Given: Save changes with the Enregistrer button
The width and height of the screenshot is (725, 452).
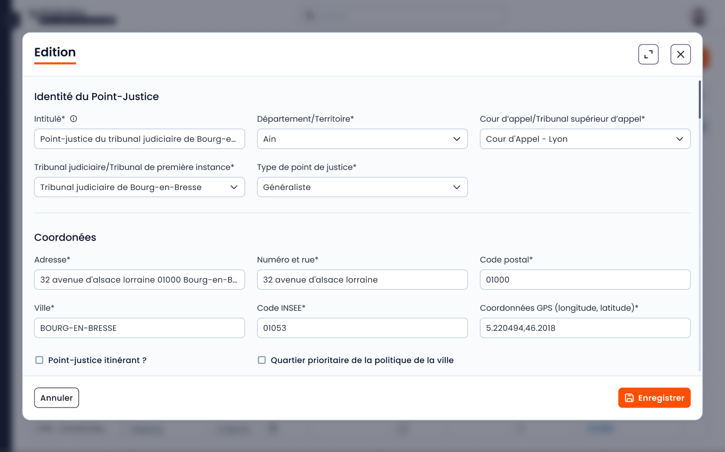Looking at the screenshot, I should (x=654, y=398).
